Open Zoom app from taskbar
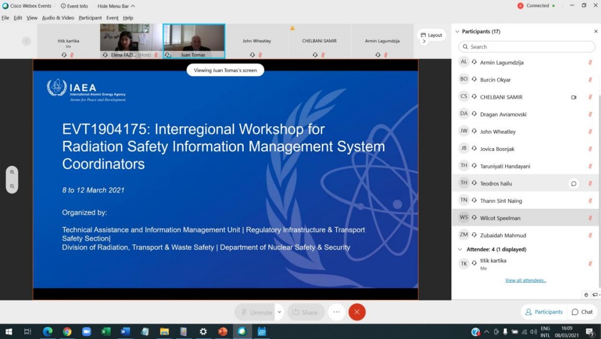This screenshot has width=601, height=339. coord(87,332)
